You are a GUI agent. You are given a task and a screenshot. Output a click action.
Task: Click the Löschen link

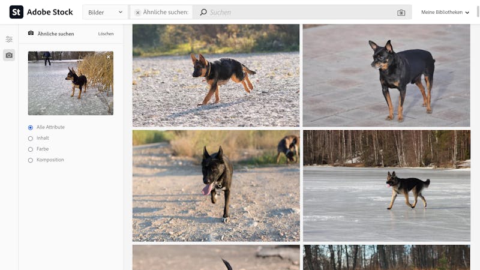[106, 34]
